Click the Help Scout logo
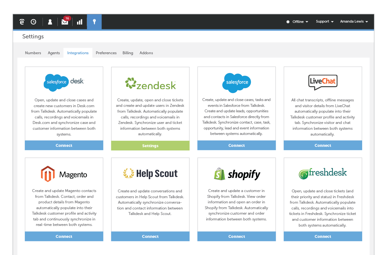387x255 pixels. (150, 174)
